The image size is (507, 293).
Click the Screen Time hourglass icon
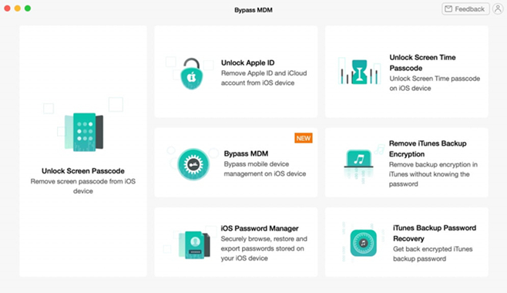pyautogui.click(x=359, y=72)
